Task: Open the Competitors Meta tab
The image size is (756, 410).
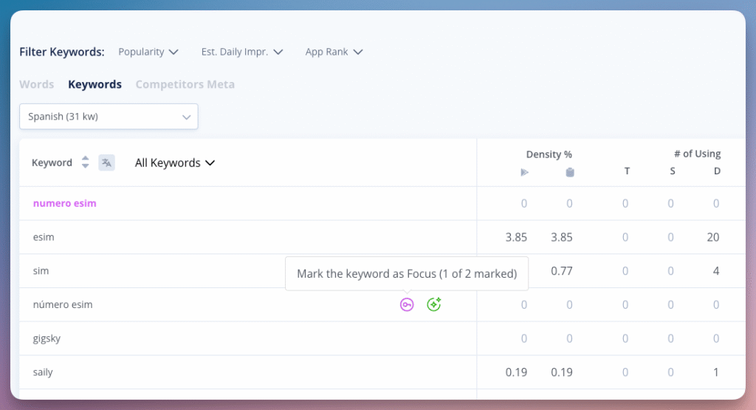Action: click(185, 84)
